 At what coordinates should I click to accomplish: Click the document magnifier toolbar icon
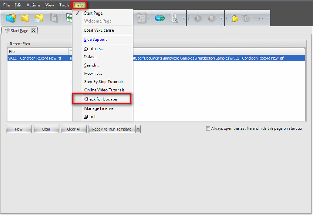174,18
